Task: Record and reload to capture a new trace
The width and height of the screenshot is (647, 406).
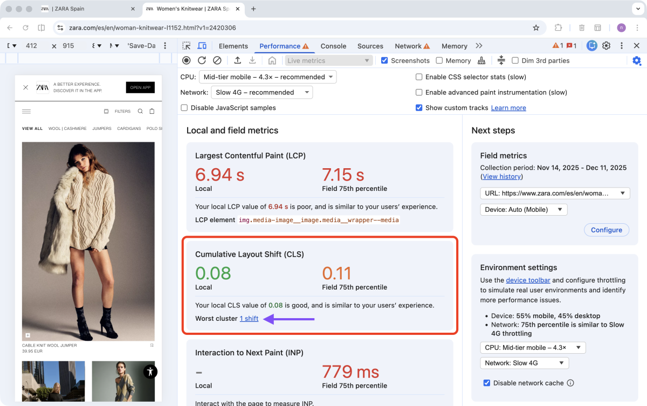Action: (x=201, y=60)
